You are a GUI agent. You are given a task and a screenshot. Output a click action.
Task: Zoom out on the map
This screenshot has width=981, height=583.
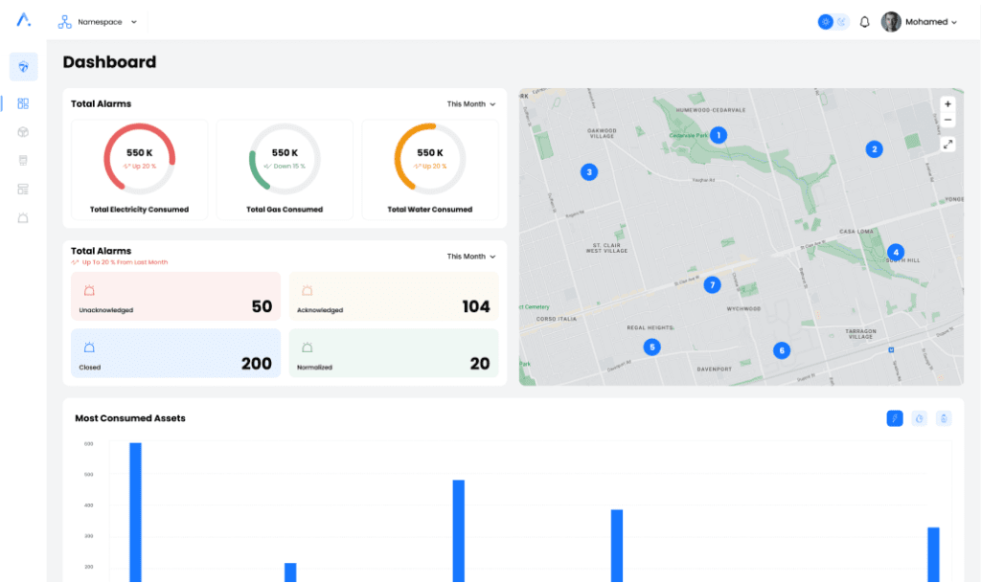(947, 121)
